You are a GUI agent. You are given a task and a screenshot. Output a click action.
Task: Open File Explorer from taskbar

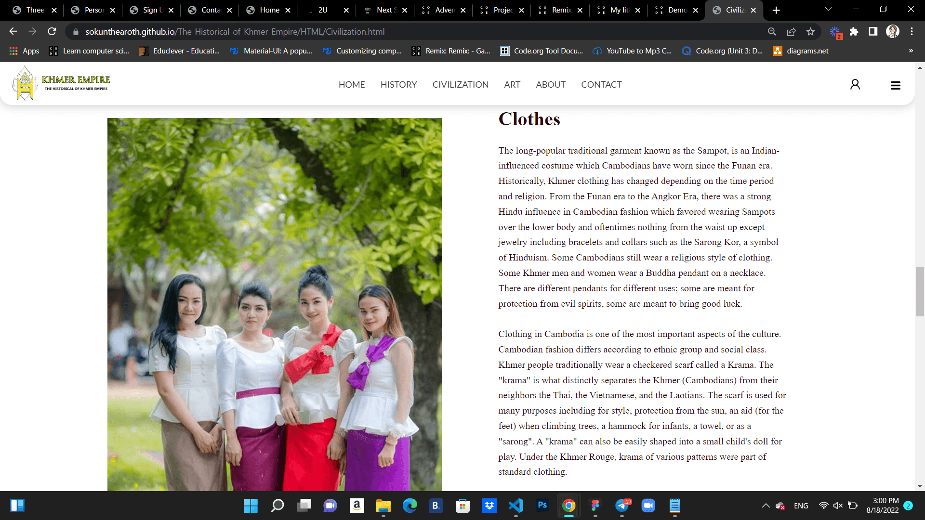383,506
